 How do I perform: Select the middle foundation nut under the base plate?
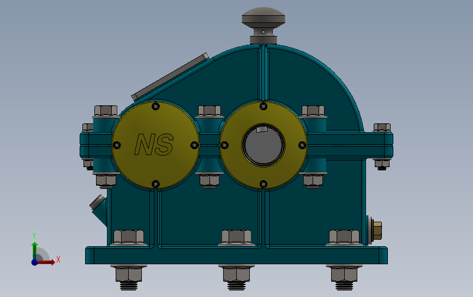pos(237,275)
